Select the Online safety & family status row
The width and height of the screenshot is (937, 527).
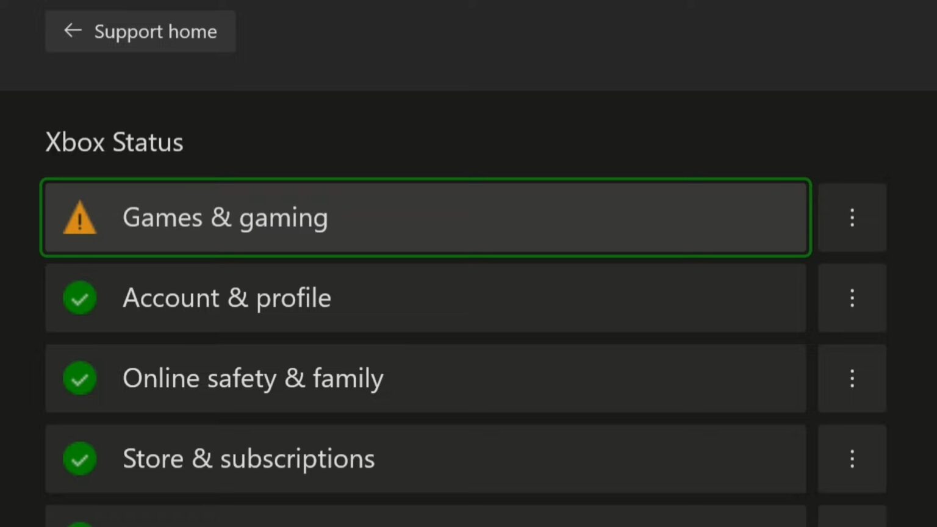(x=426, y=378)
